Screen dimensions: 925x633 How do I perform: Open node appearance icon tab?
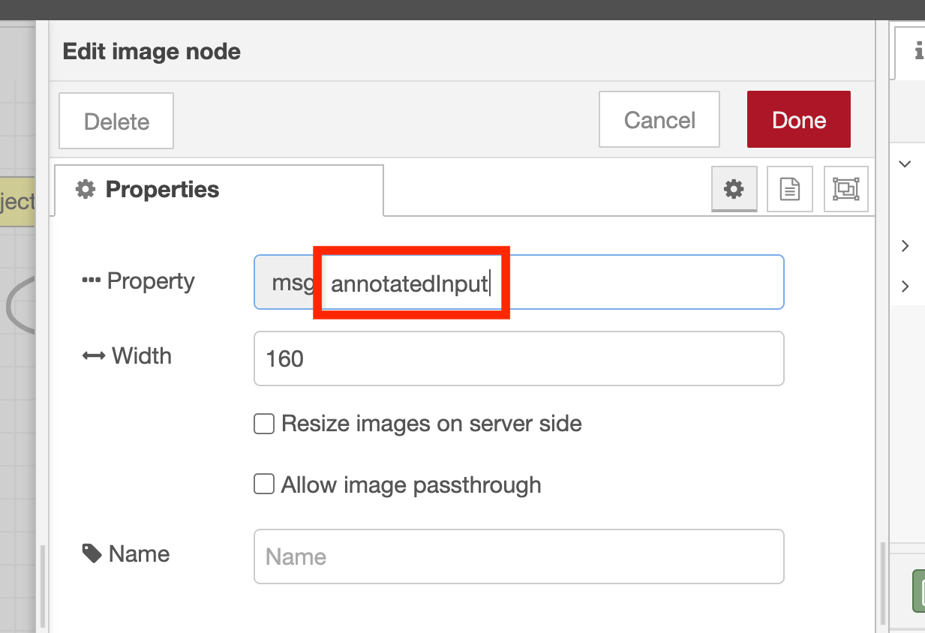pos(846,189)
